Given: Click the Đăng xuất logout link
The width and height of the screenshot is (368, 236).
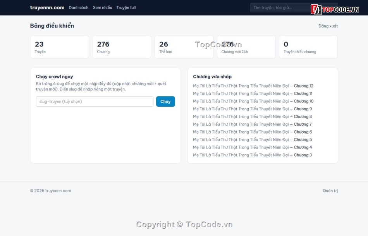Looking at the screenshot, I should (x=328, y=26).
